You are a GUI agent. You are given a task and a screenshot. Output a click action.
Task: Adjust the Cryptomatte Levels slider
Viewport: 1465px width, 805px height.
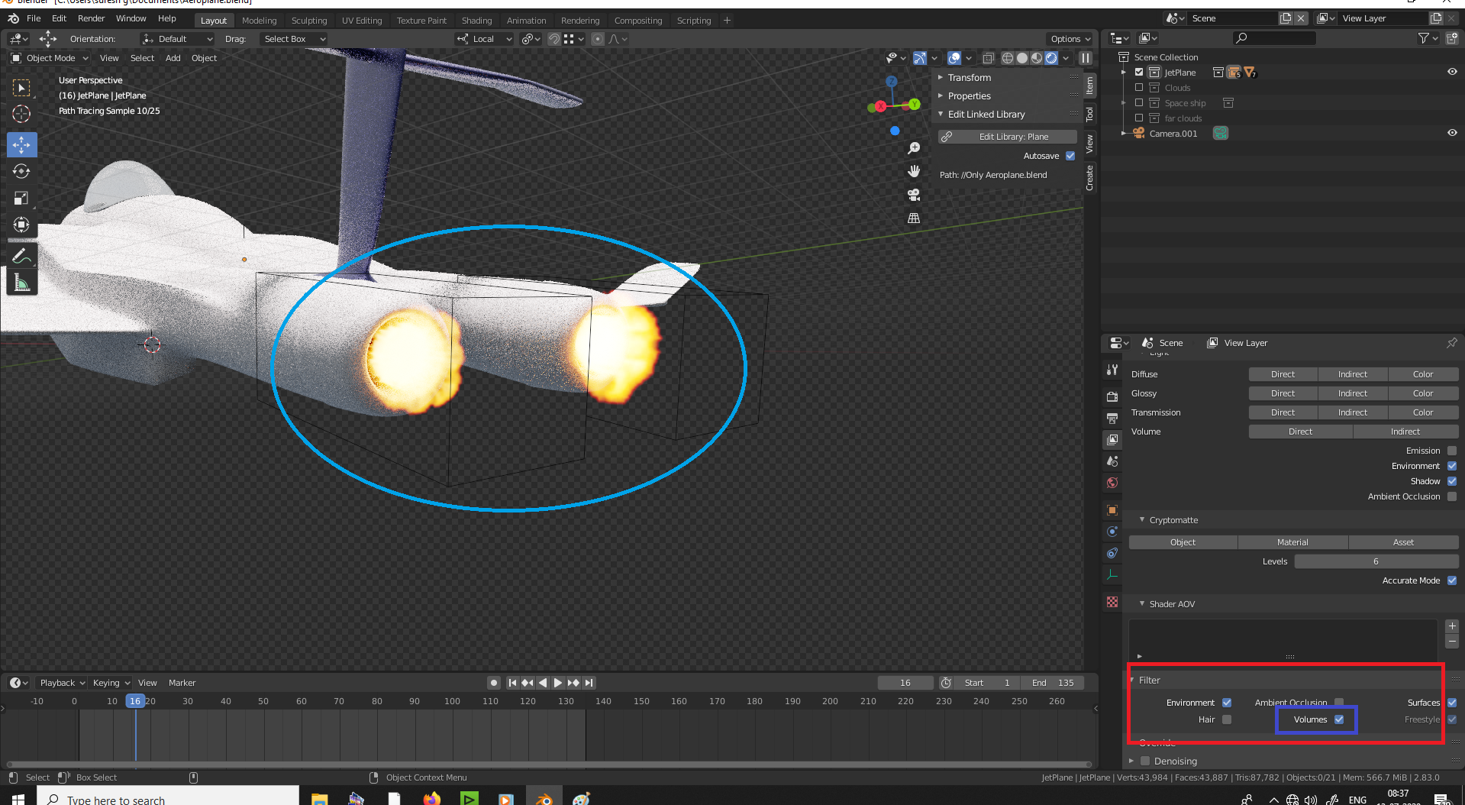pos(1376,561)
